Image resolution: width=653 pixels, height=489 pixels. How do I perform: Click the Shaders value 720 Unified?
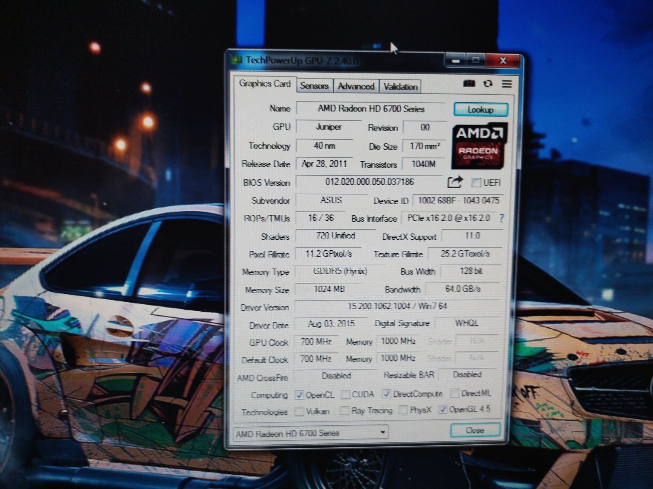tap(335, 236)
